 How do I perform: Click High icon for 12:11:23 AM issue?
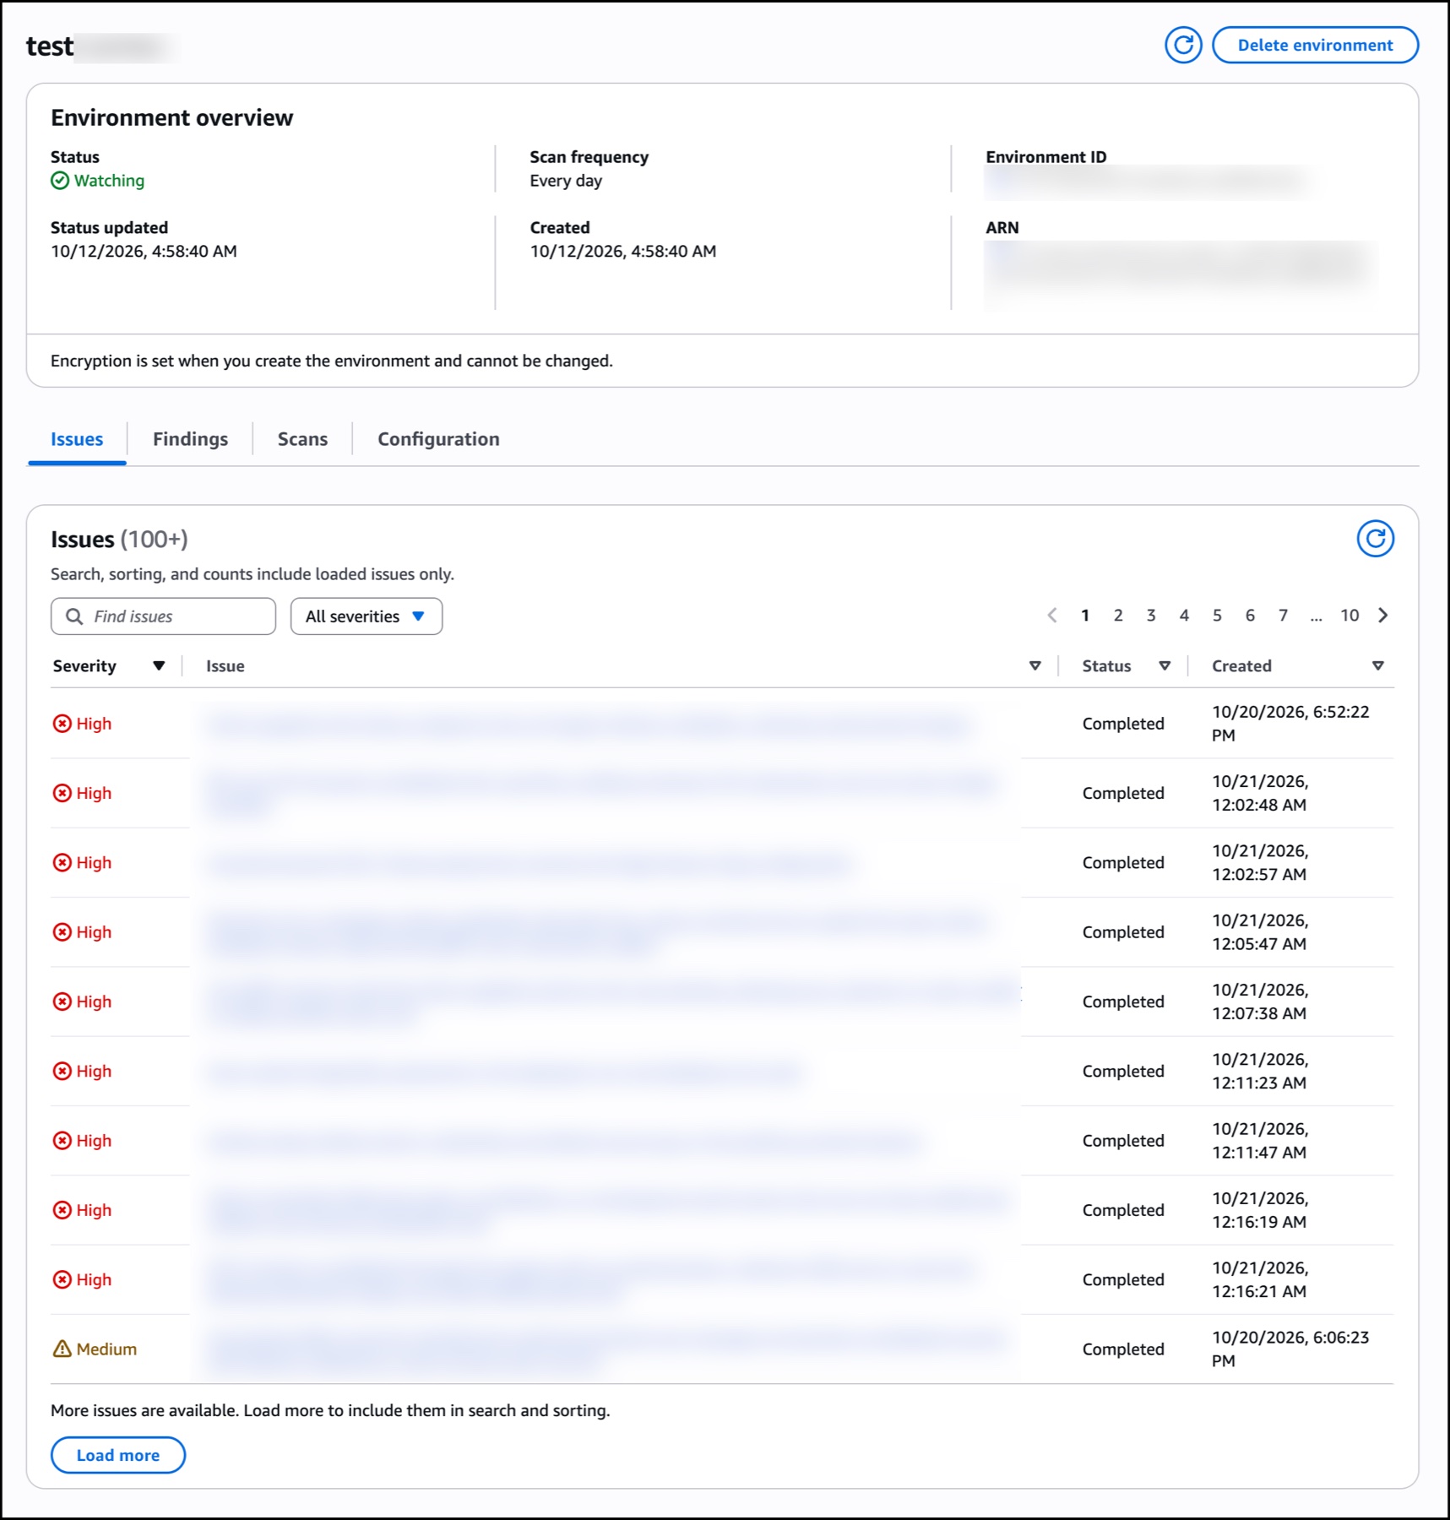point(62,1071)
